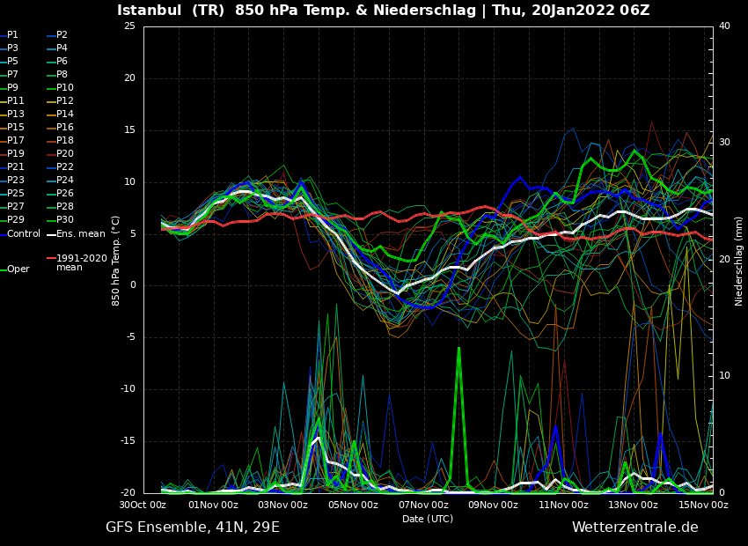Select legend item P11
Image resolution: width=748 pixels, height=546 pixels.
pos(12,100)
